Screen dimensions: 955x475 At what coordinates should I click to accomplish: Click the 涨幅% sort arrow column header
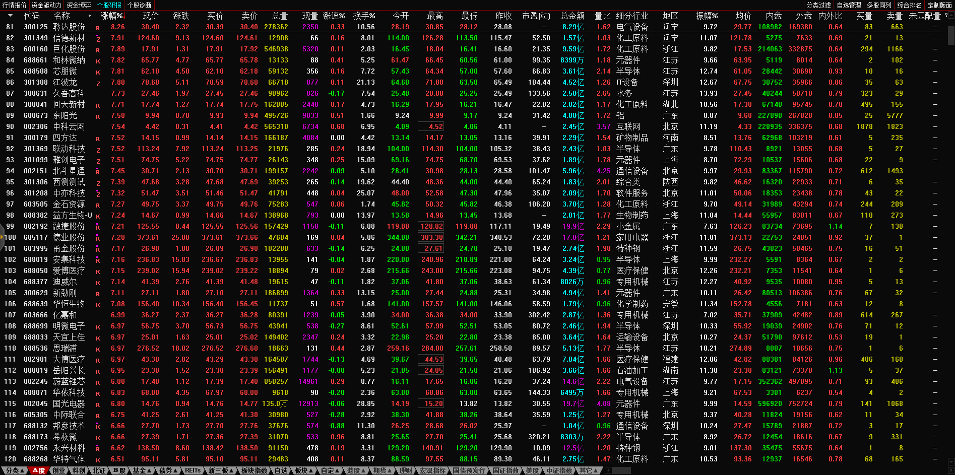coord(112,16)
